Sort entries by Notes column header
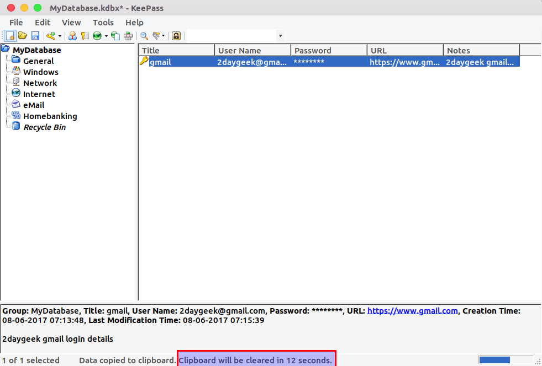 pos(482,50)
